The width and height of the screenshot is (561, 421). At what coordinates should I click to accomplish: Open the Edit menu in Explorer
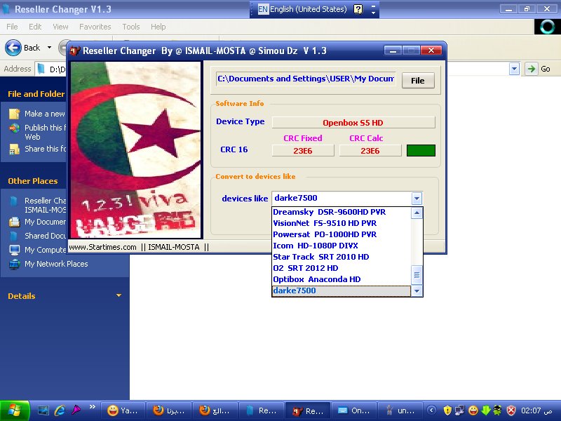click(x=35, y=27)
